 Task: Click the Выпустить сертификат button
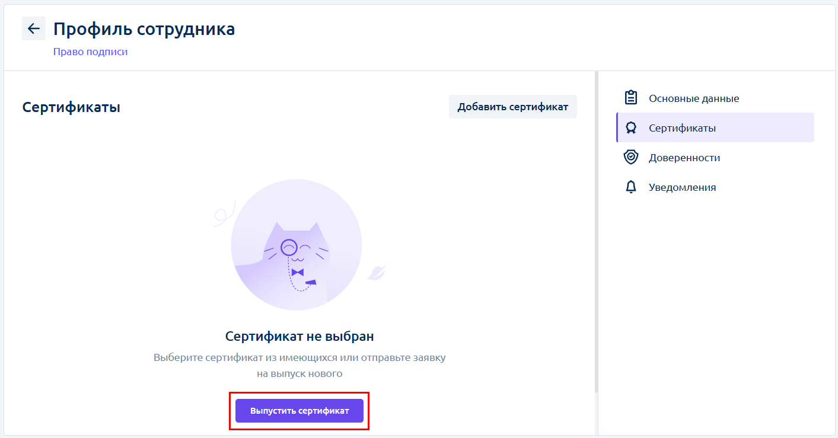(x=299, y=411)
